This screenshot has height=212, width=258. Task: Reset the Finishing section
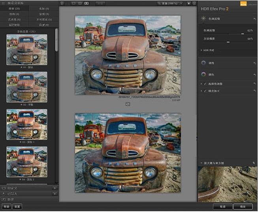(254, 91)
